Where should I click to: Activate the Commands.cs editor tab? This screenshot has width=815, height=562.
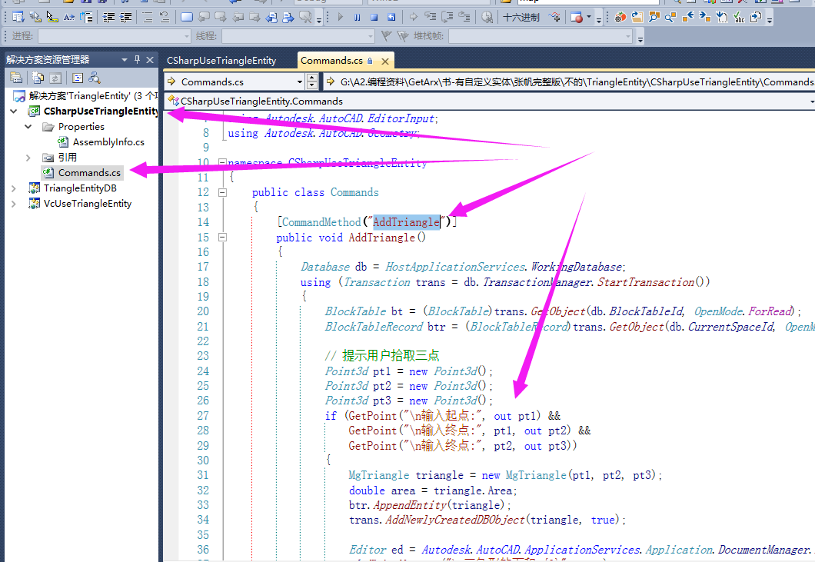331,60
